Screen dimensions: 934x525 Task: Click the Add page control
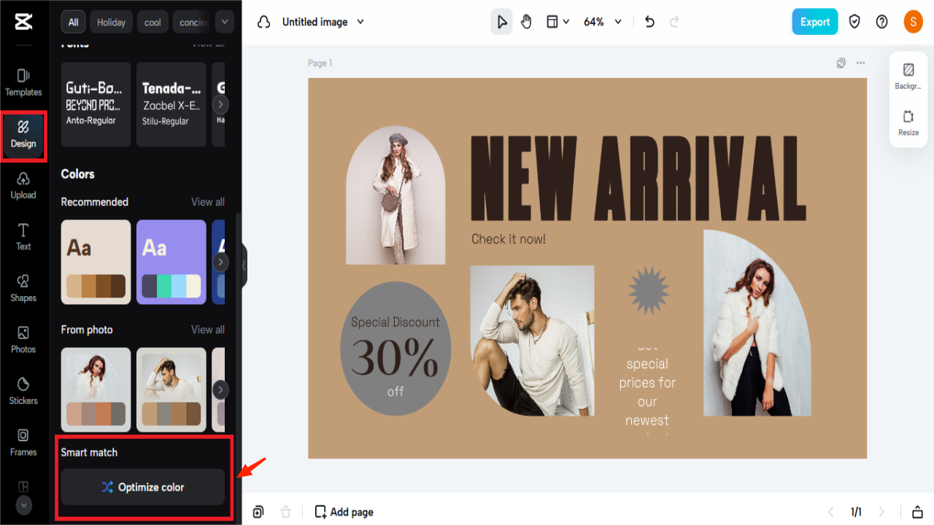[x=344, y=512]
